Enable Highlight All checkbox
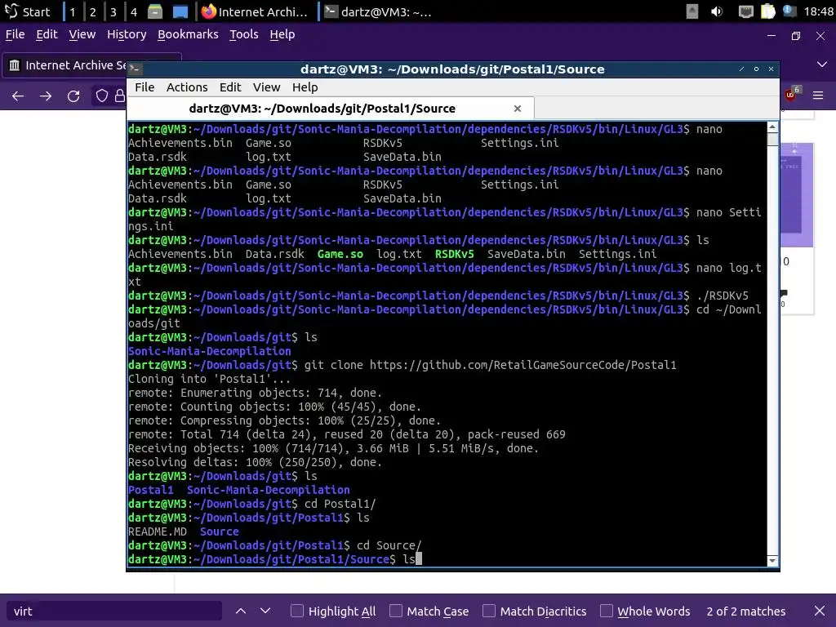 [297, 611]
